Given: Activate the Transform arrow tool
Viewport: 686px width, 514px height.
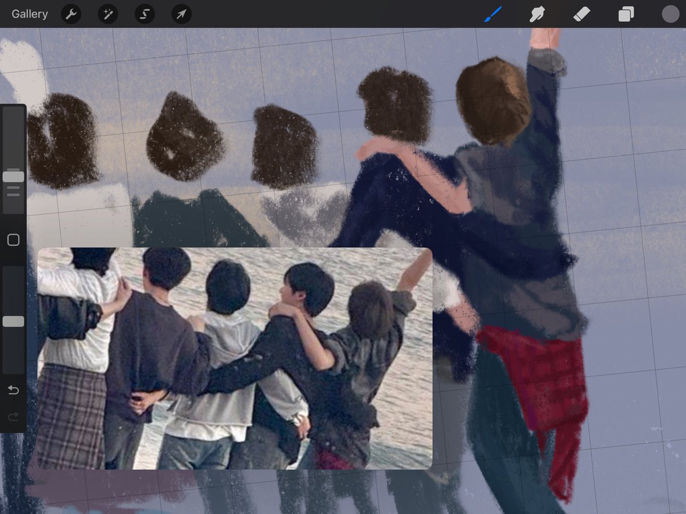Looking at the screenshot, I should click(x=181, y=14).
